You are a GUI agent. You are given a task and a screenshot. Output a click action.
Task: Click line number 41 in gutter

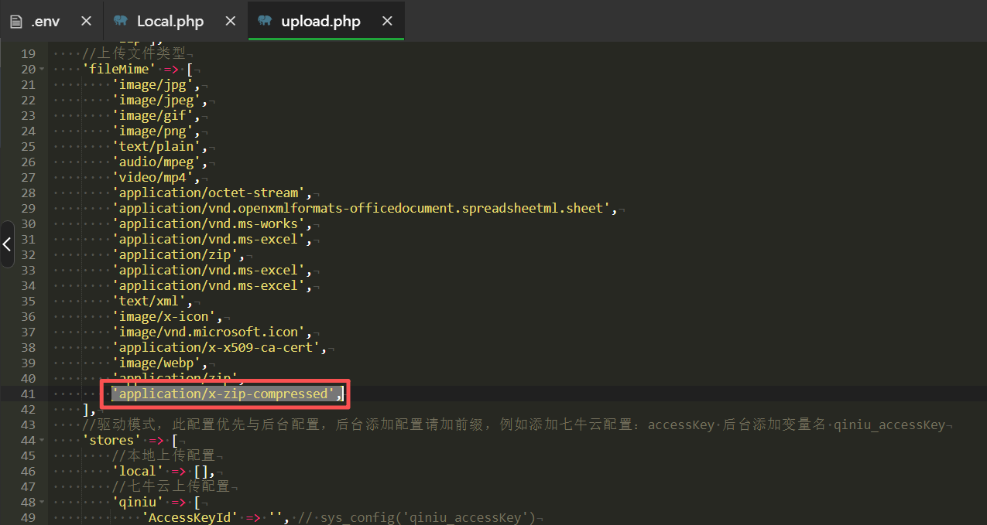click(x=28, y=394)
